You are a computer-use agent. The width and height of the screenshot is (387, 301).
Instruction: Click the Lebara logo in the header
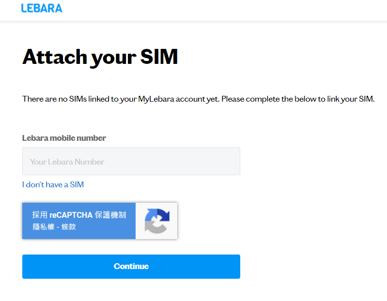(x=42, y=8)
